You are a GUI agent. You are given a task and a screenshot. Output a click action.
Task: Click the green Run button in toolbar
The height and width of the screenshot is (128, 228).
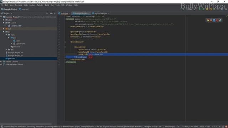200,9
